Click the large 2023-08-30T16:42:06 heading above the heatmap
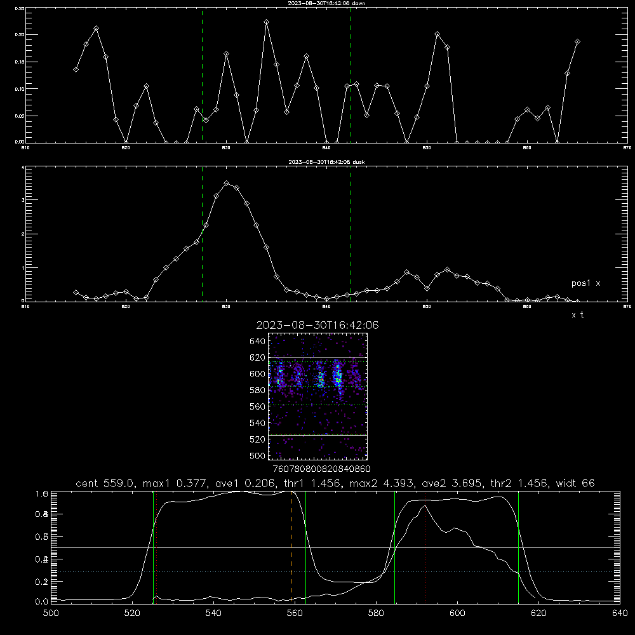This screenshot has height=635, width=635. (317, 325)
